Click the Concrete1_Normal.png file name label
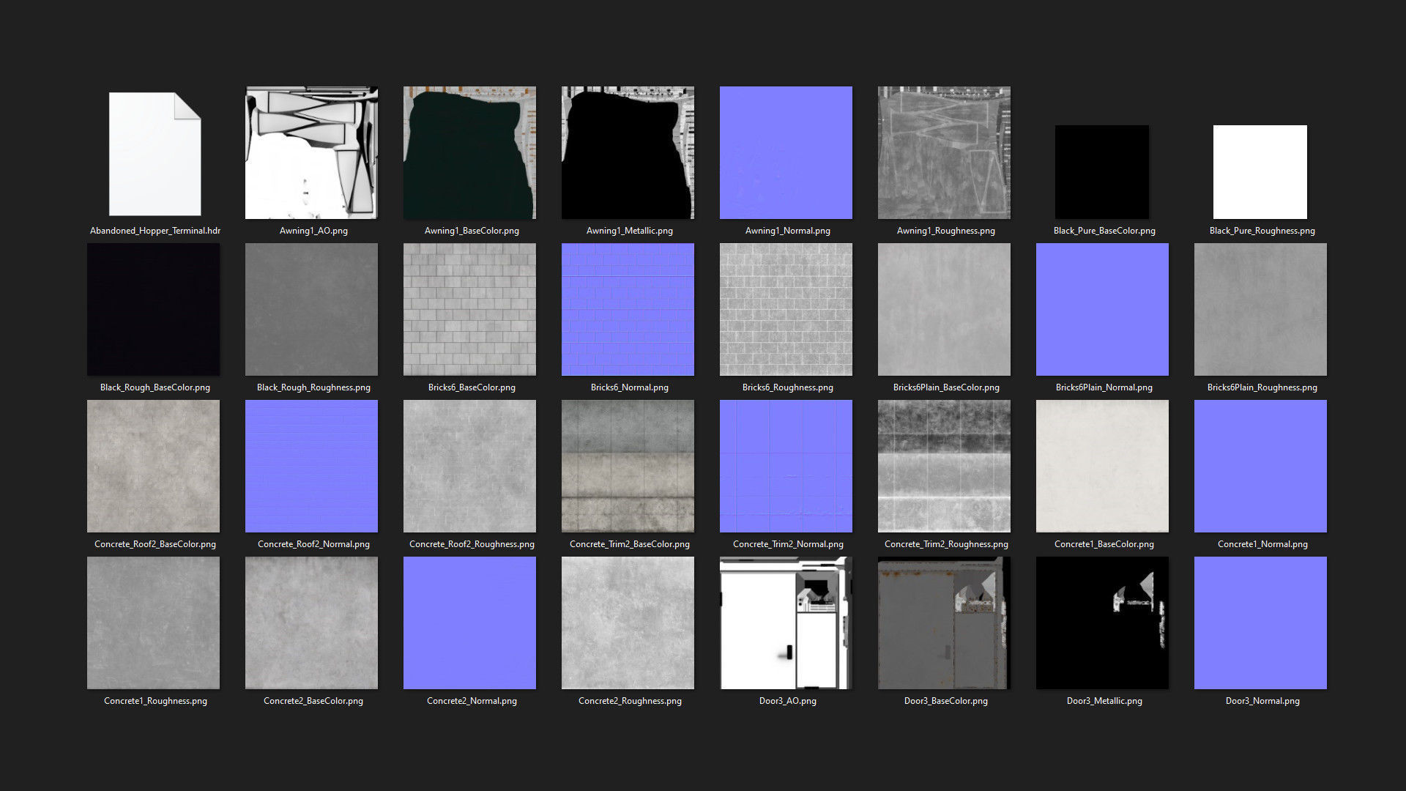 [x=1262, y=544]
